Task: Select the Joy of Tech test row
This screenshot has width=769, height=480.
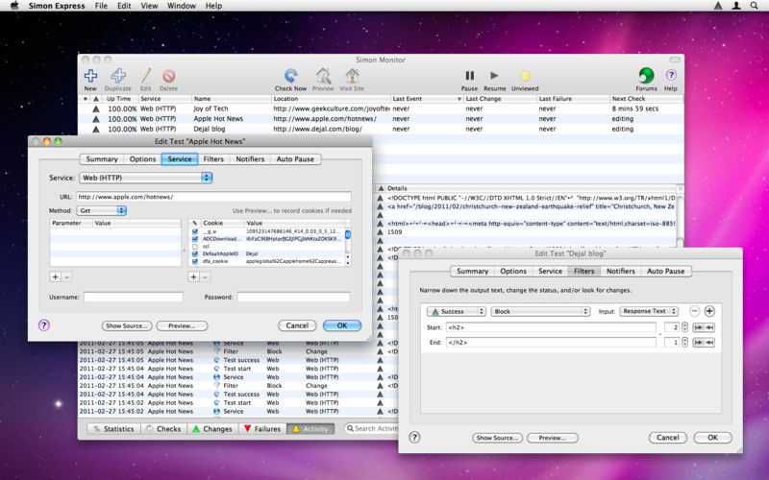Action: [x=381, y=108]
